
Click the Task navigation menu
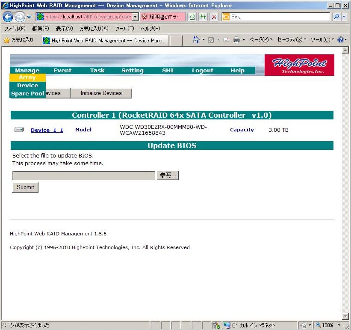[x=97, y=70]
